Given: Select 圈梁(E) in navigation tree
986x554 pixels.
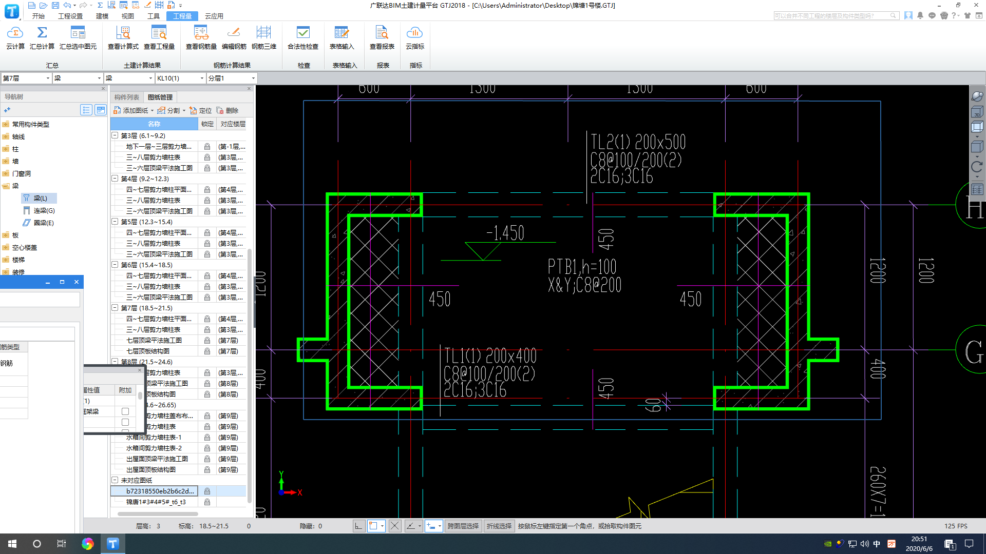Looking at the screenshot, I should [40, 223].
